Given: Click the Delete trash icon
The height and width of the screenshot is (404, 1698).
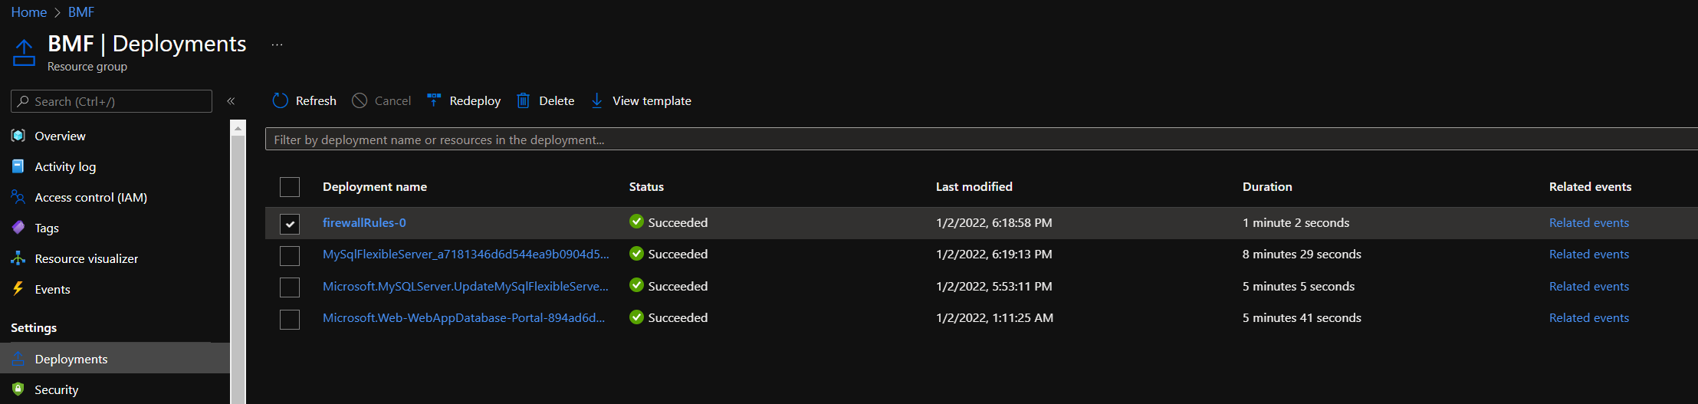Looking at the screenshot, I should tap(523, 100).
